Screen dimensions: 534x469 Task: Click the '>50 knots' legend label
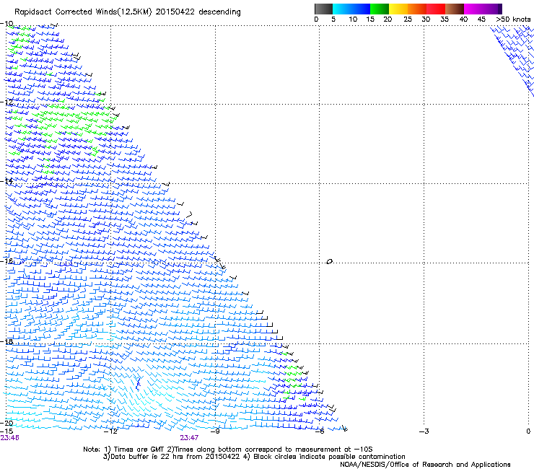(513, 19)
